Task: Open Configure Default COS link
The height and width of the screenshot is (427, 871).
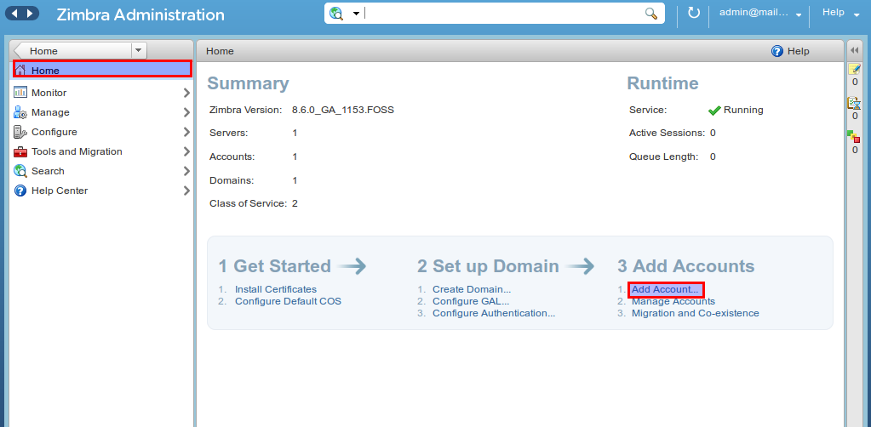Action: click(x=288, y=301)
